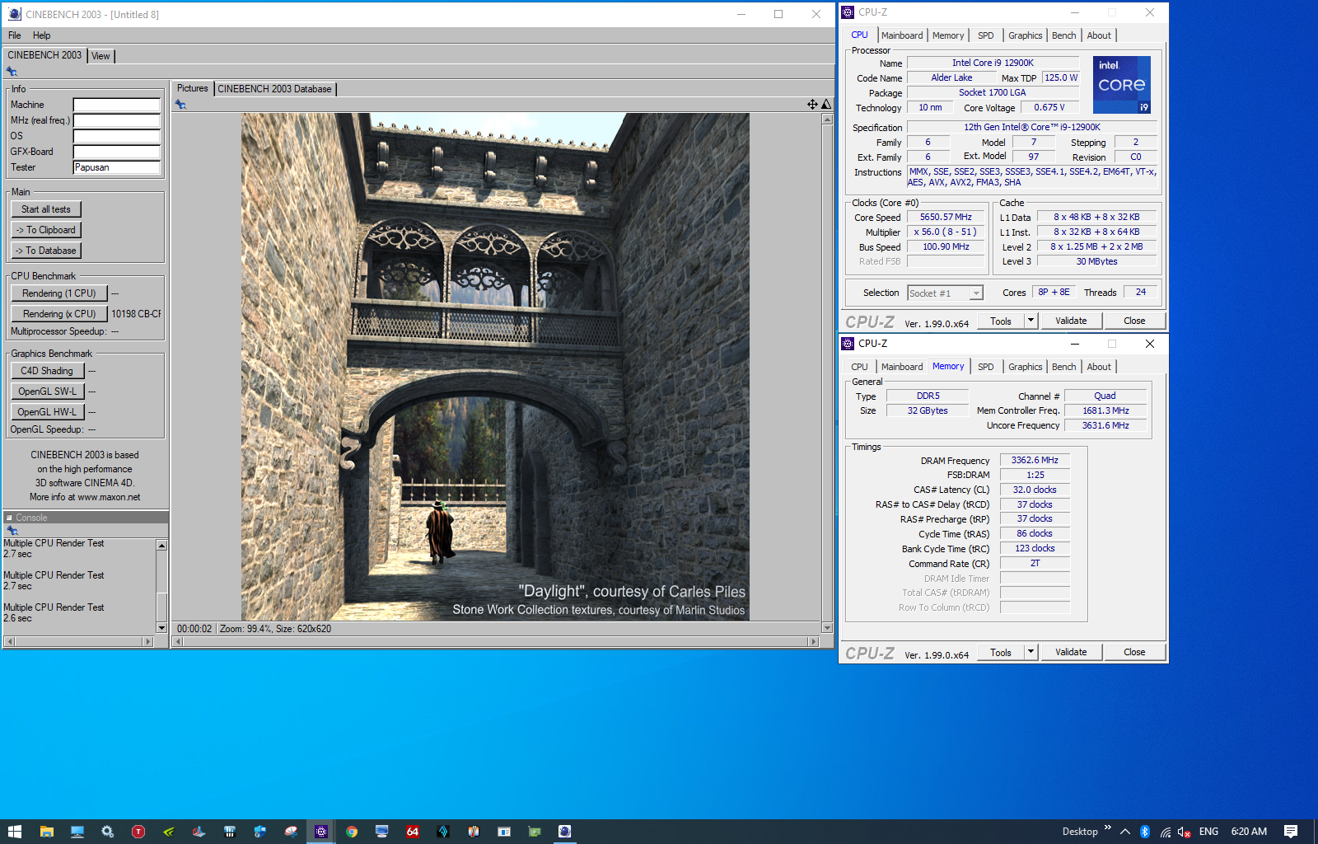This screenshot has height=844, width=1318.
Task: Click Close in the lower CPU-Z window
Action: (x=1134, y=652)
